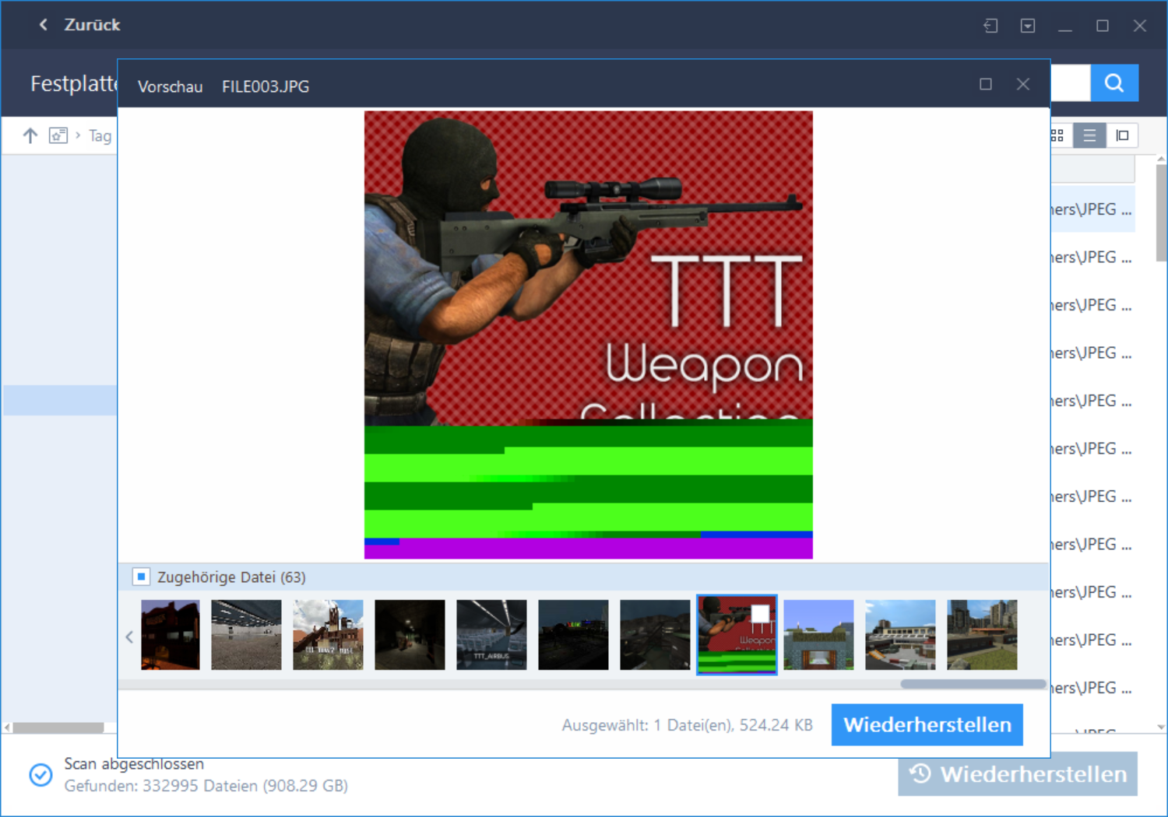Navigate up with the arrow icon
The height and width of the screenshot is (817, 1168).
(x=30, y=135)
